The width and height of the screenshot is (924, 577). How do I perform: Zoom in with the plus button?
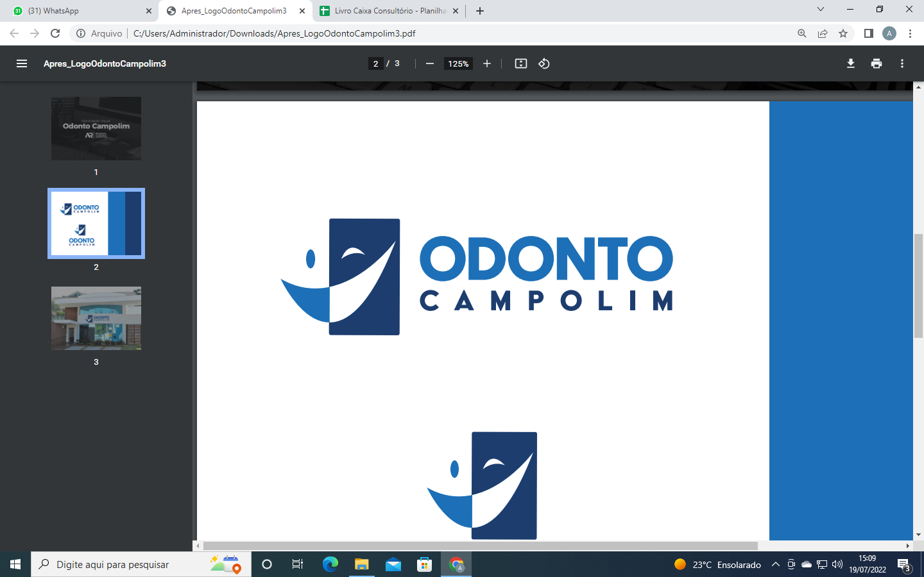(487, 63)
